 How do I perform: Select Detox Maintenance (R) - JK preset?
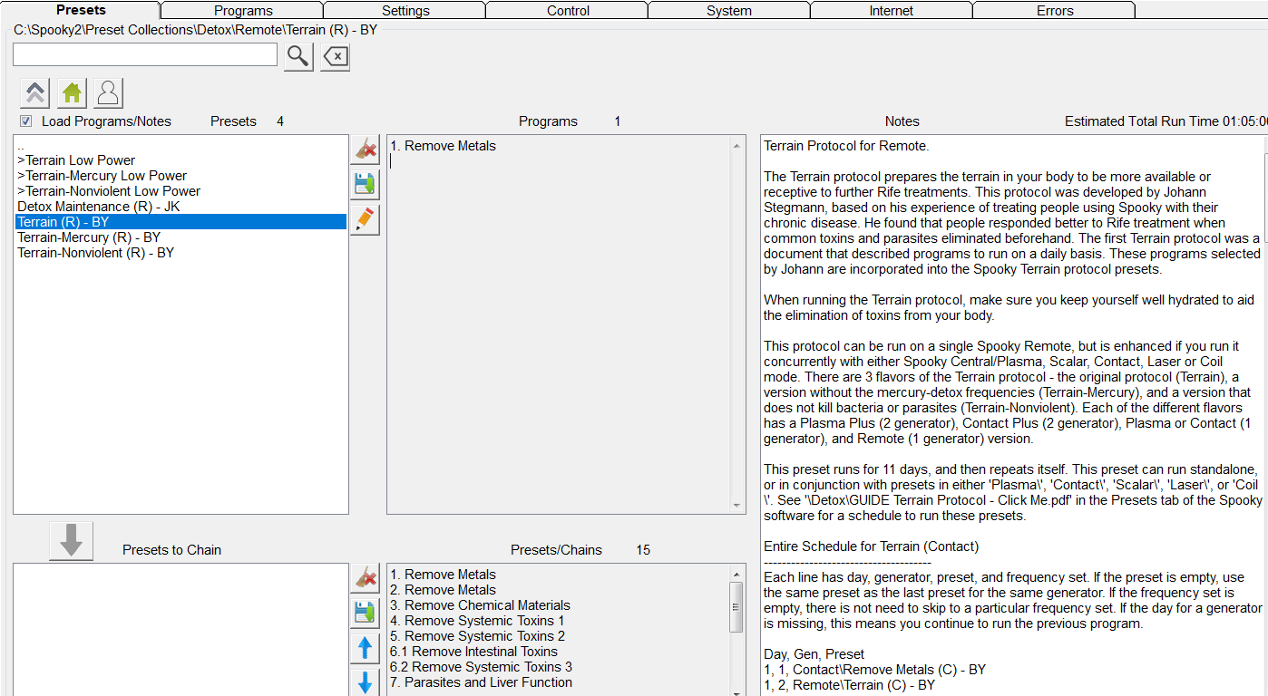(98, 207)
